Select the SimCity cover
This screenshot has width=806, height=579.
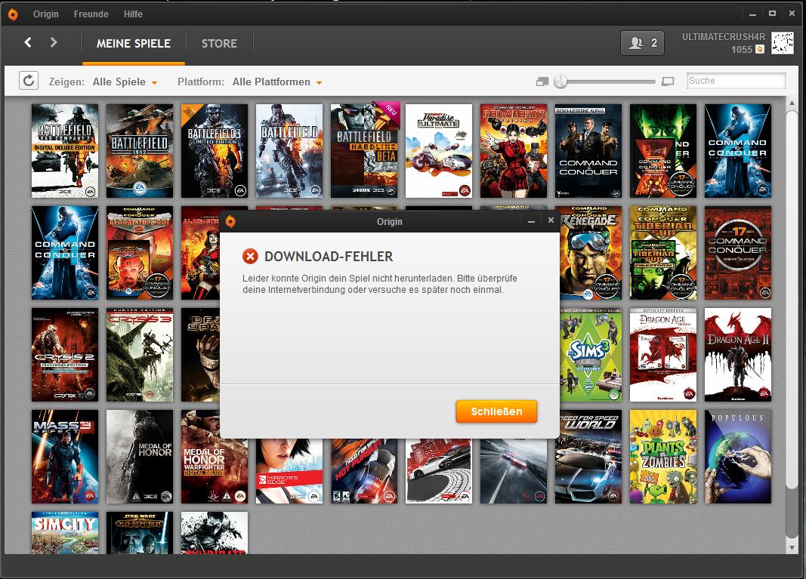tap(65, 532)
